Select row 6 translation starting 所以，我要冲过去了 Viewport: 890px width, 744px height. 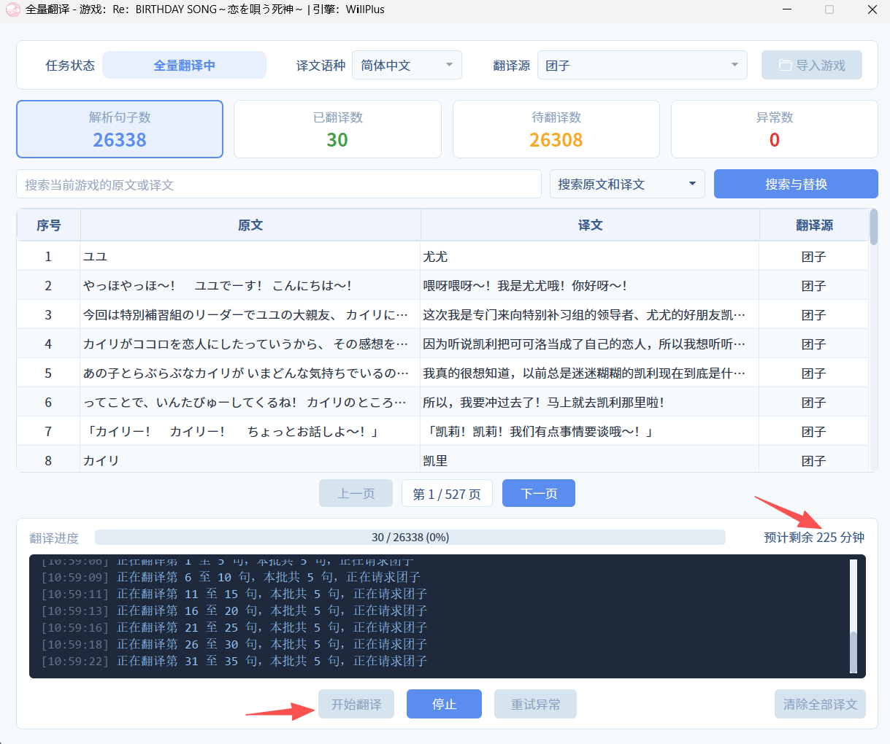point(590,402)
